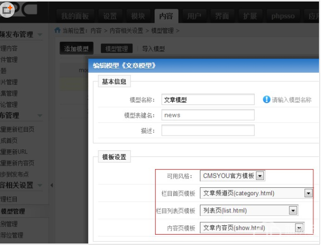The height and width of the screenshot is (245, 321).
Task: Open the 内容页模板 show.html dropdown
Action: pos(298,228)
